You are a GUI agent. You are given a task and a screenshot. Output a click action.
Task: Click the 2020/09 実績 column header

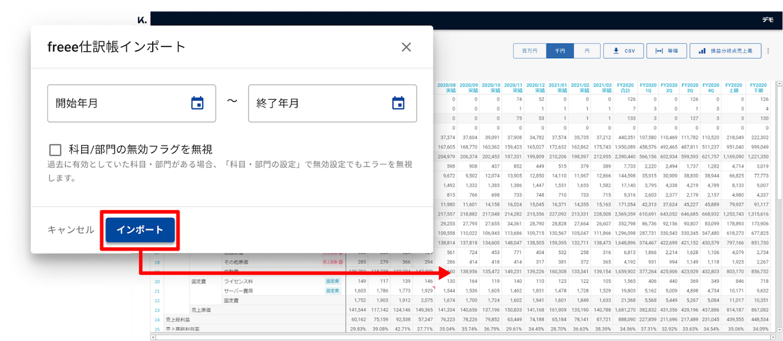pos(469,88)
